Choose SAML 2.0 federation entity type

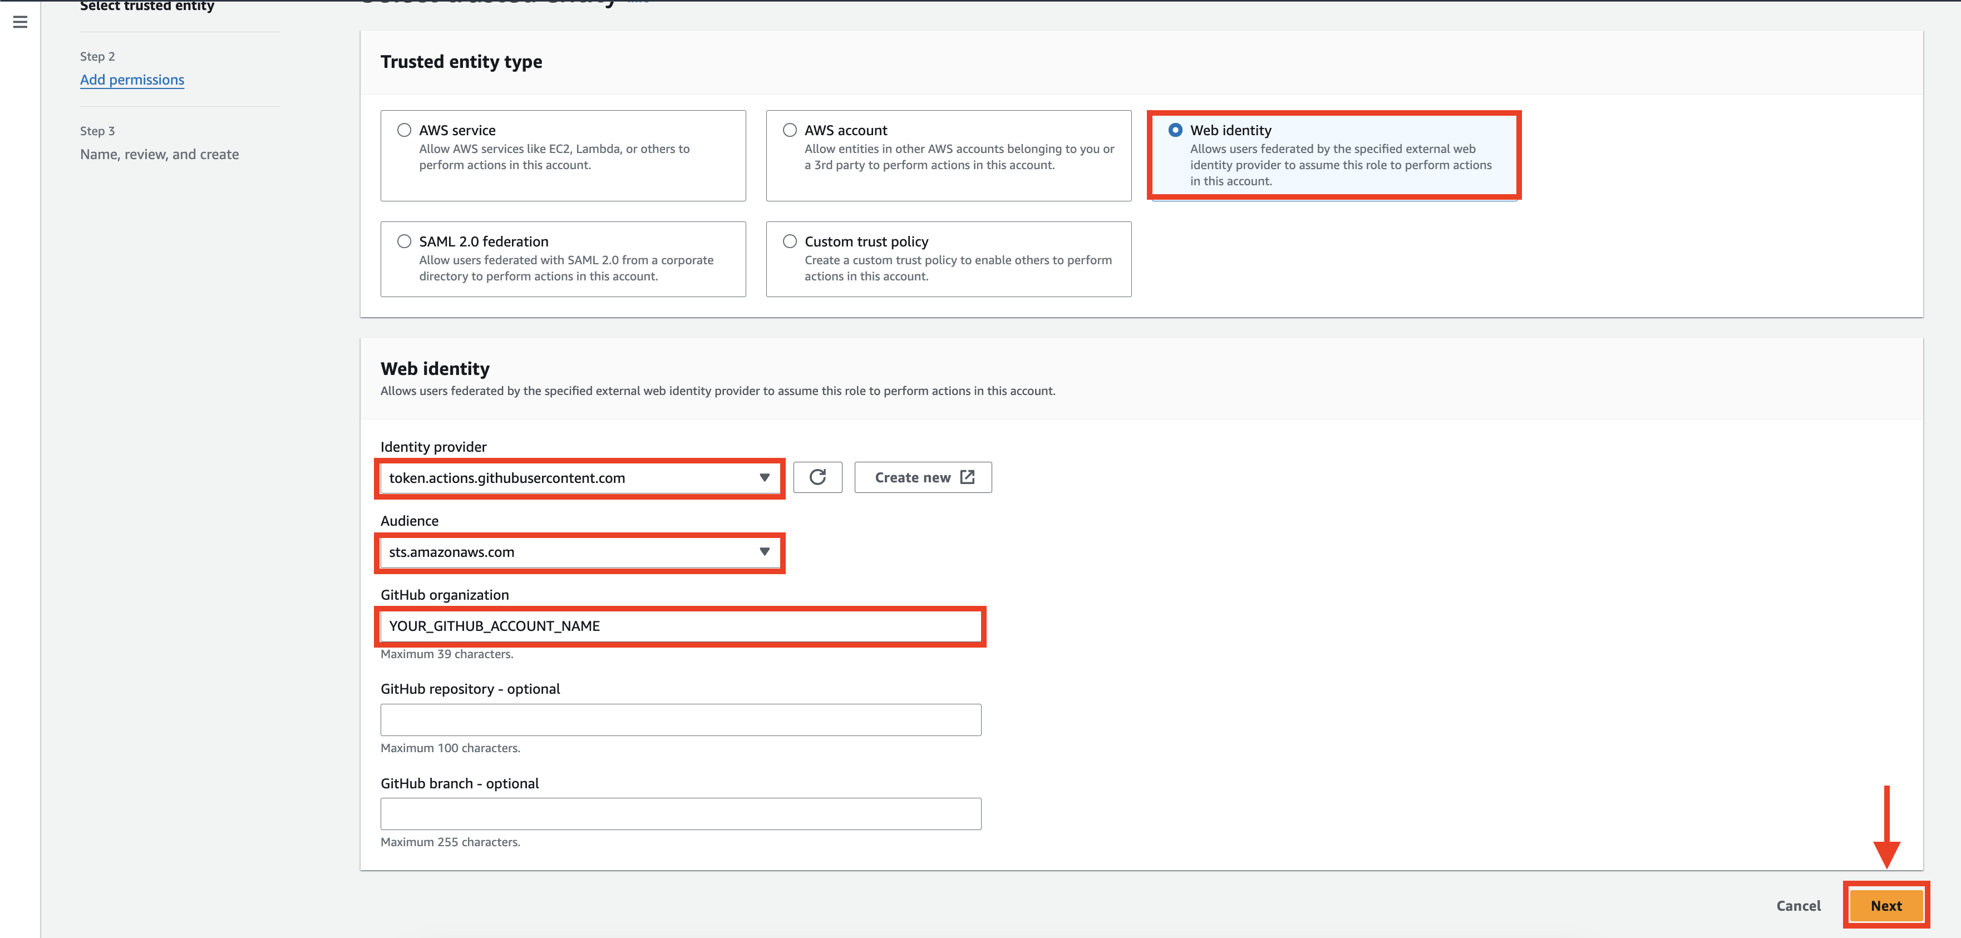point(404,241)
